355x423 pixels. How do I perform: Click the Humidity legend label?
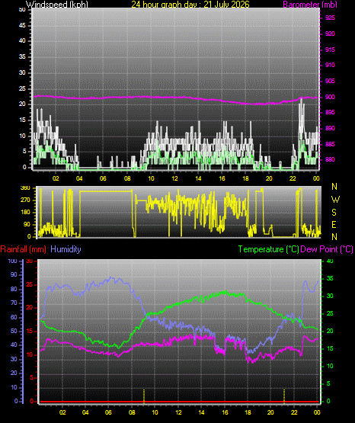[x=66, y=249]
